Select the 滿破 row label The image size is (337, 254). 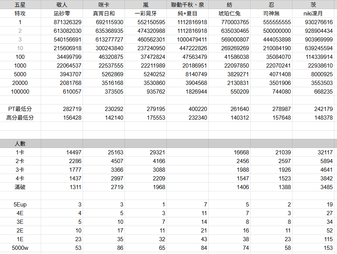[x=20, y=187]
